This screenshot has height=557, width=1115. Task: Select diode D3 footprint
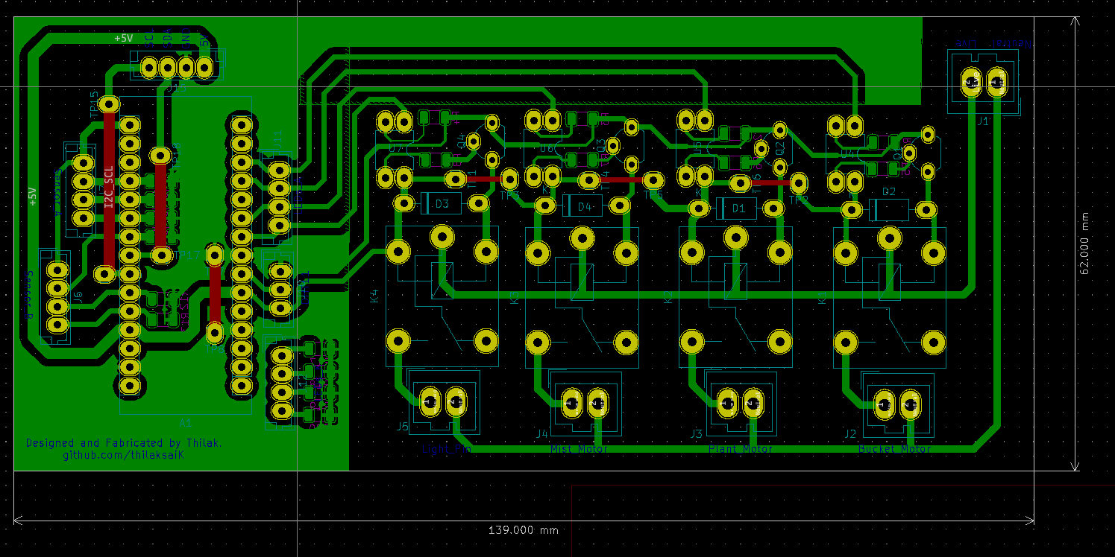(442, 203)
